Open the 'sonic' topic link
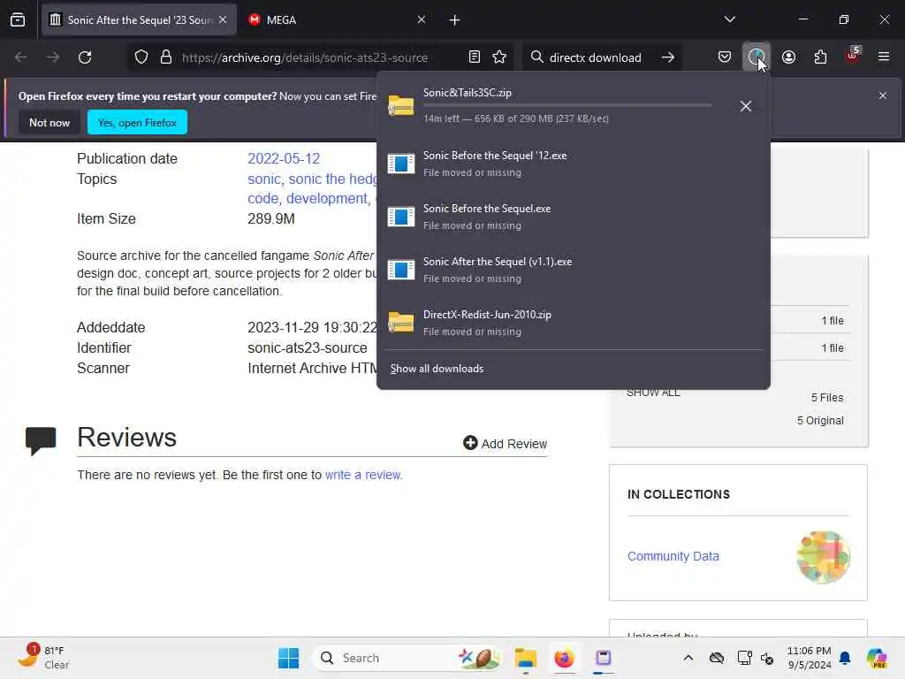Image resolution: width=905 pixels, height=679 pixels. tap(263, 179)
